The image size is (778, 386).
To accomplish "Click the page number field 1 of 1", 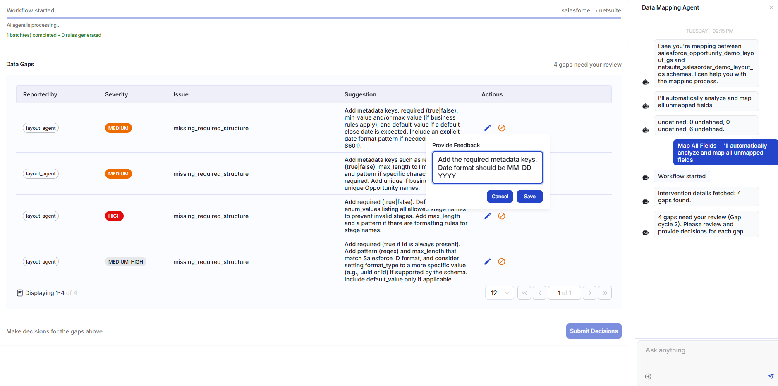I will point(564,293).
